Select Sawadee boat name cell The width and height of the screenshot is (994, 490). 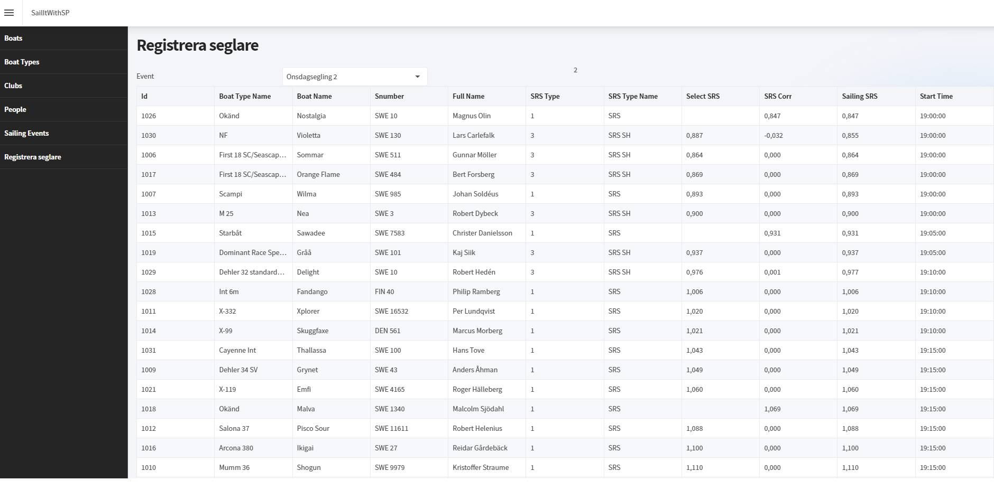[x=331, y=233]
